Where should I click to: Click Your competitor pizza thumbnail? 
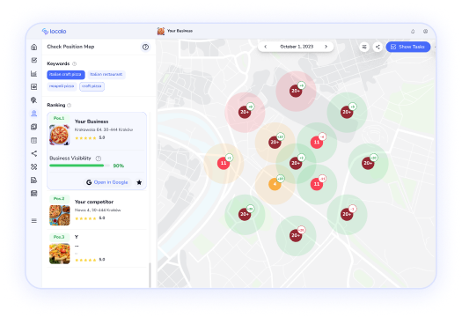[x=60, y=215]
